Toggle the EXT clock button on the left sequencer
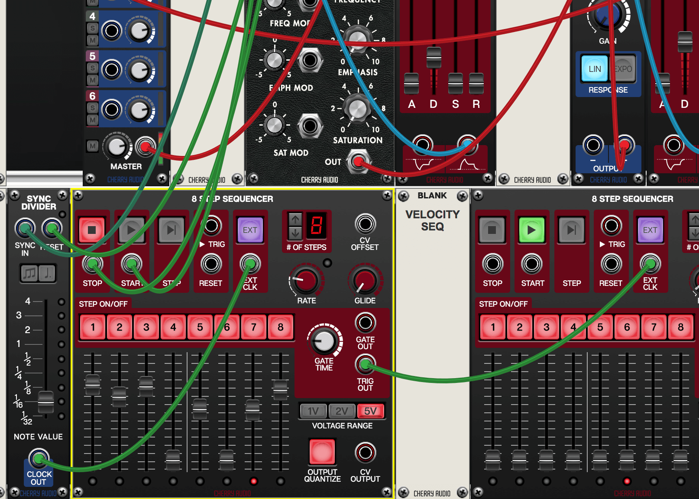 pos(250,230)
